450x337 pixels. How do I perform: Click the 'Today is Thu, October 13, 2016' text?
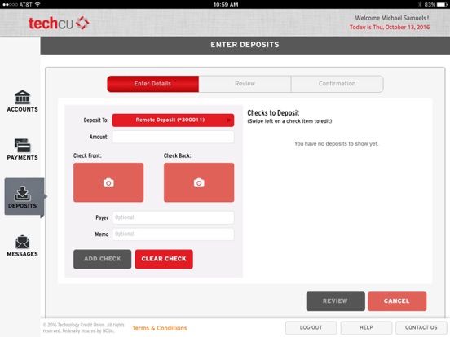coord(390,28)
